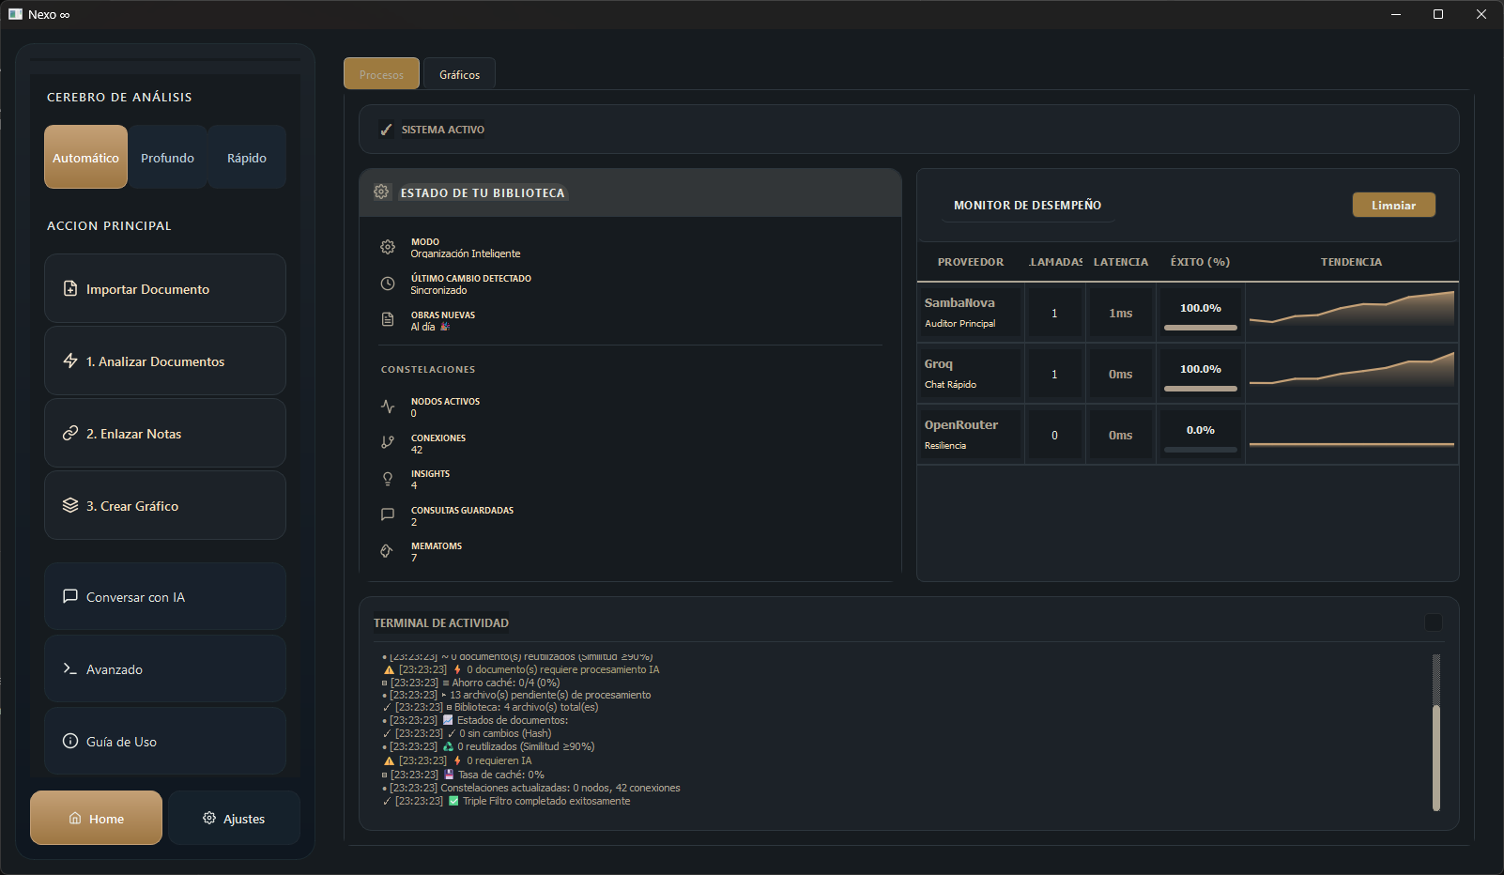Image resolution: width=1504 pixels, height=875 pixels.
Task: Select the Profundo analysis mode
Action: pyautogui.click(x=167, y=157)
